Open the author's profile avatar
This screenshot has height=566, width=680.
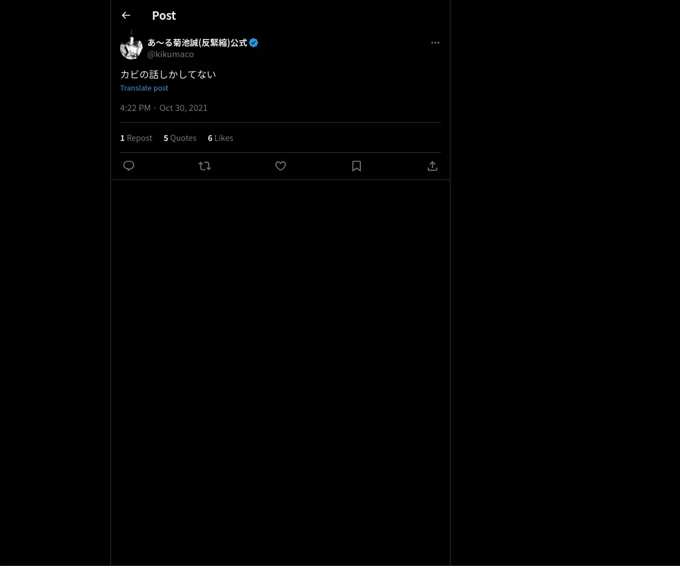point(131,48)
